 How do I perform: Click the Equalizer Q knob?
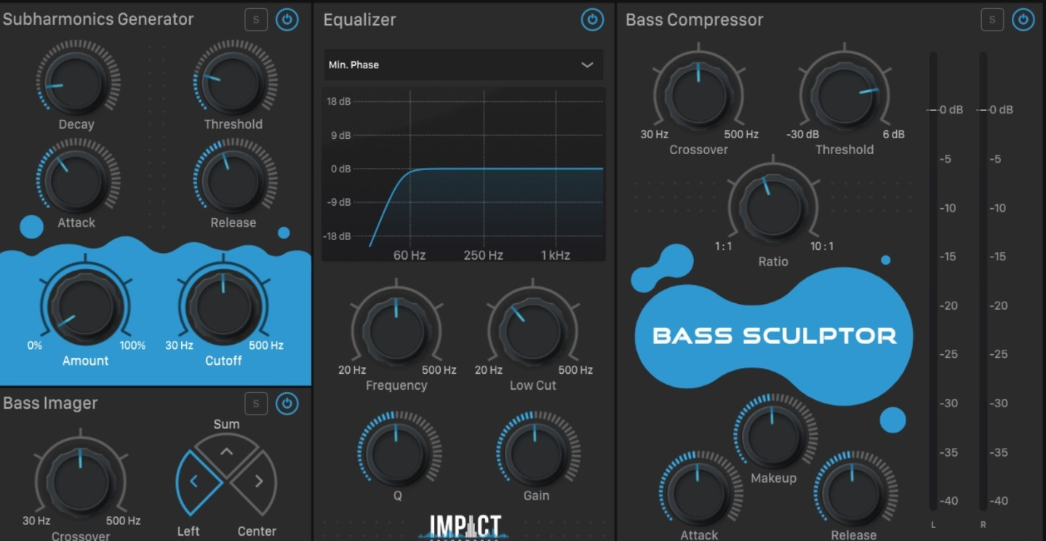[396, 454]
